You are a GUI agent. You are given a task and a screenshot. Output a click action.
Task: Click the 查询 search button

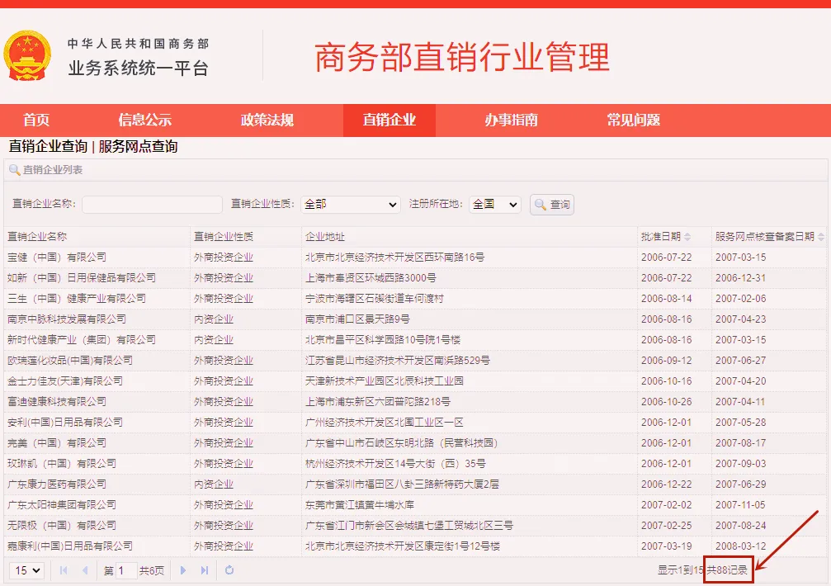(x=552, y=205)
